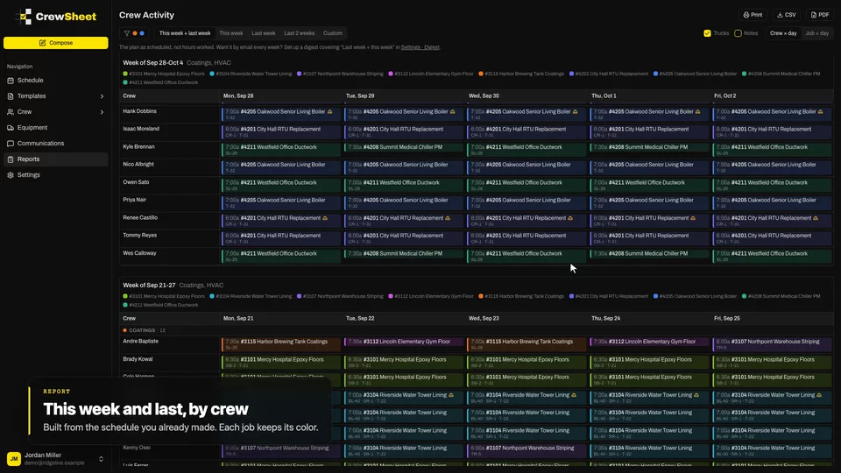Select the This week tab

click(x=230, y=33)
